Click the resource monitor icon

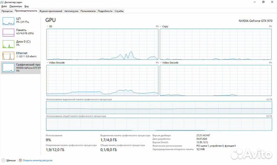pyautogui.click(x=20, y=160)
